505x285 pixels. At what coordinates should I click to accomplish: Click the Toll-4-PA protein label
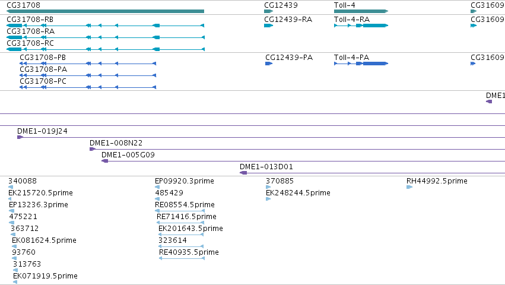352,58
